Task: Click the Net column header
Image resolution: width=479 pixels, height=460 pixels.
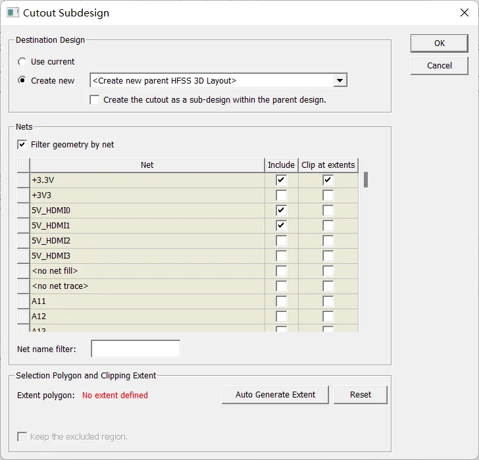Action: [147, 165]
